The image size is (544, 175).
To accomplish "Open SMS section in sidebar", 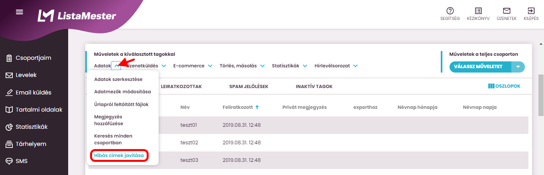I will [22, 161].
